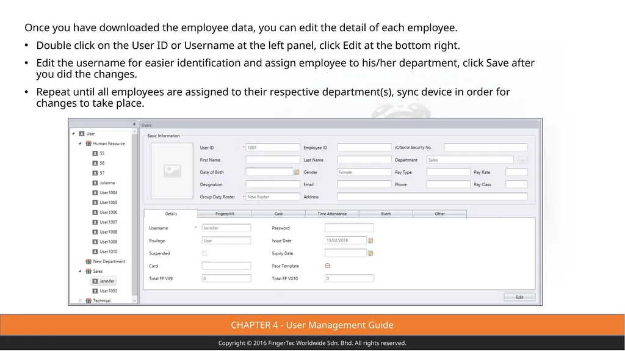The image size is (625, 351).
Task: Click the Username field
Action: coord(226,228)
